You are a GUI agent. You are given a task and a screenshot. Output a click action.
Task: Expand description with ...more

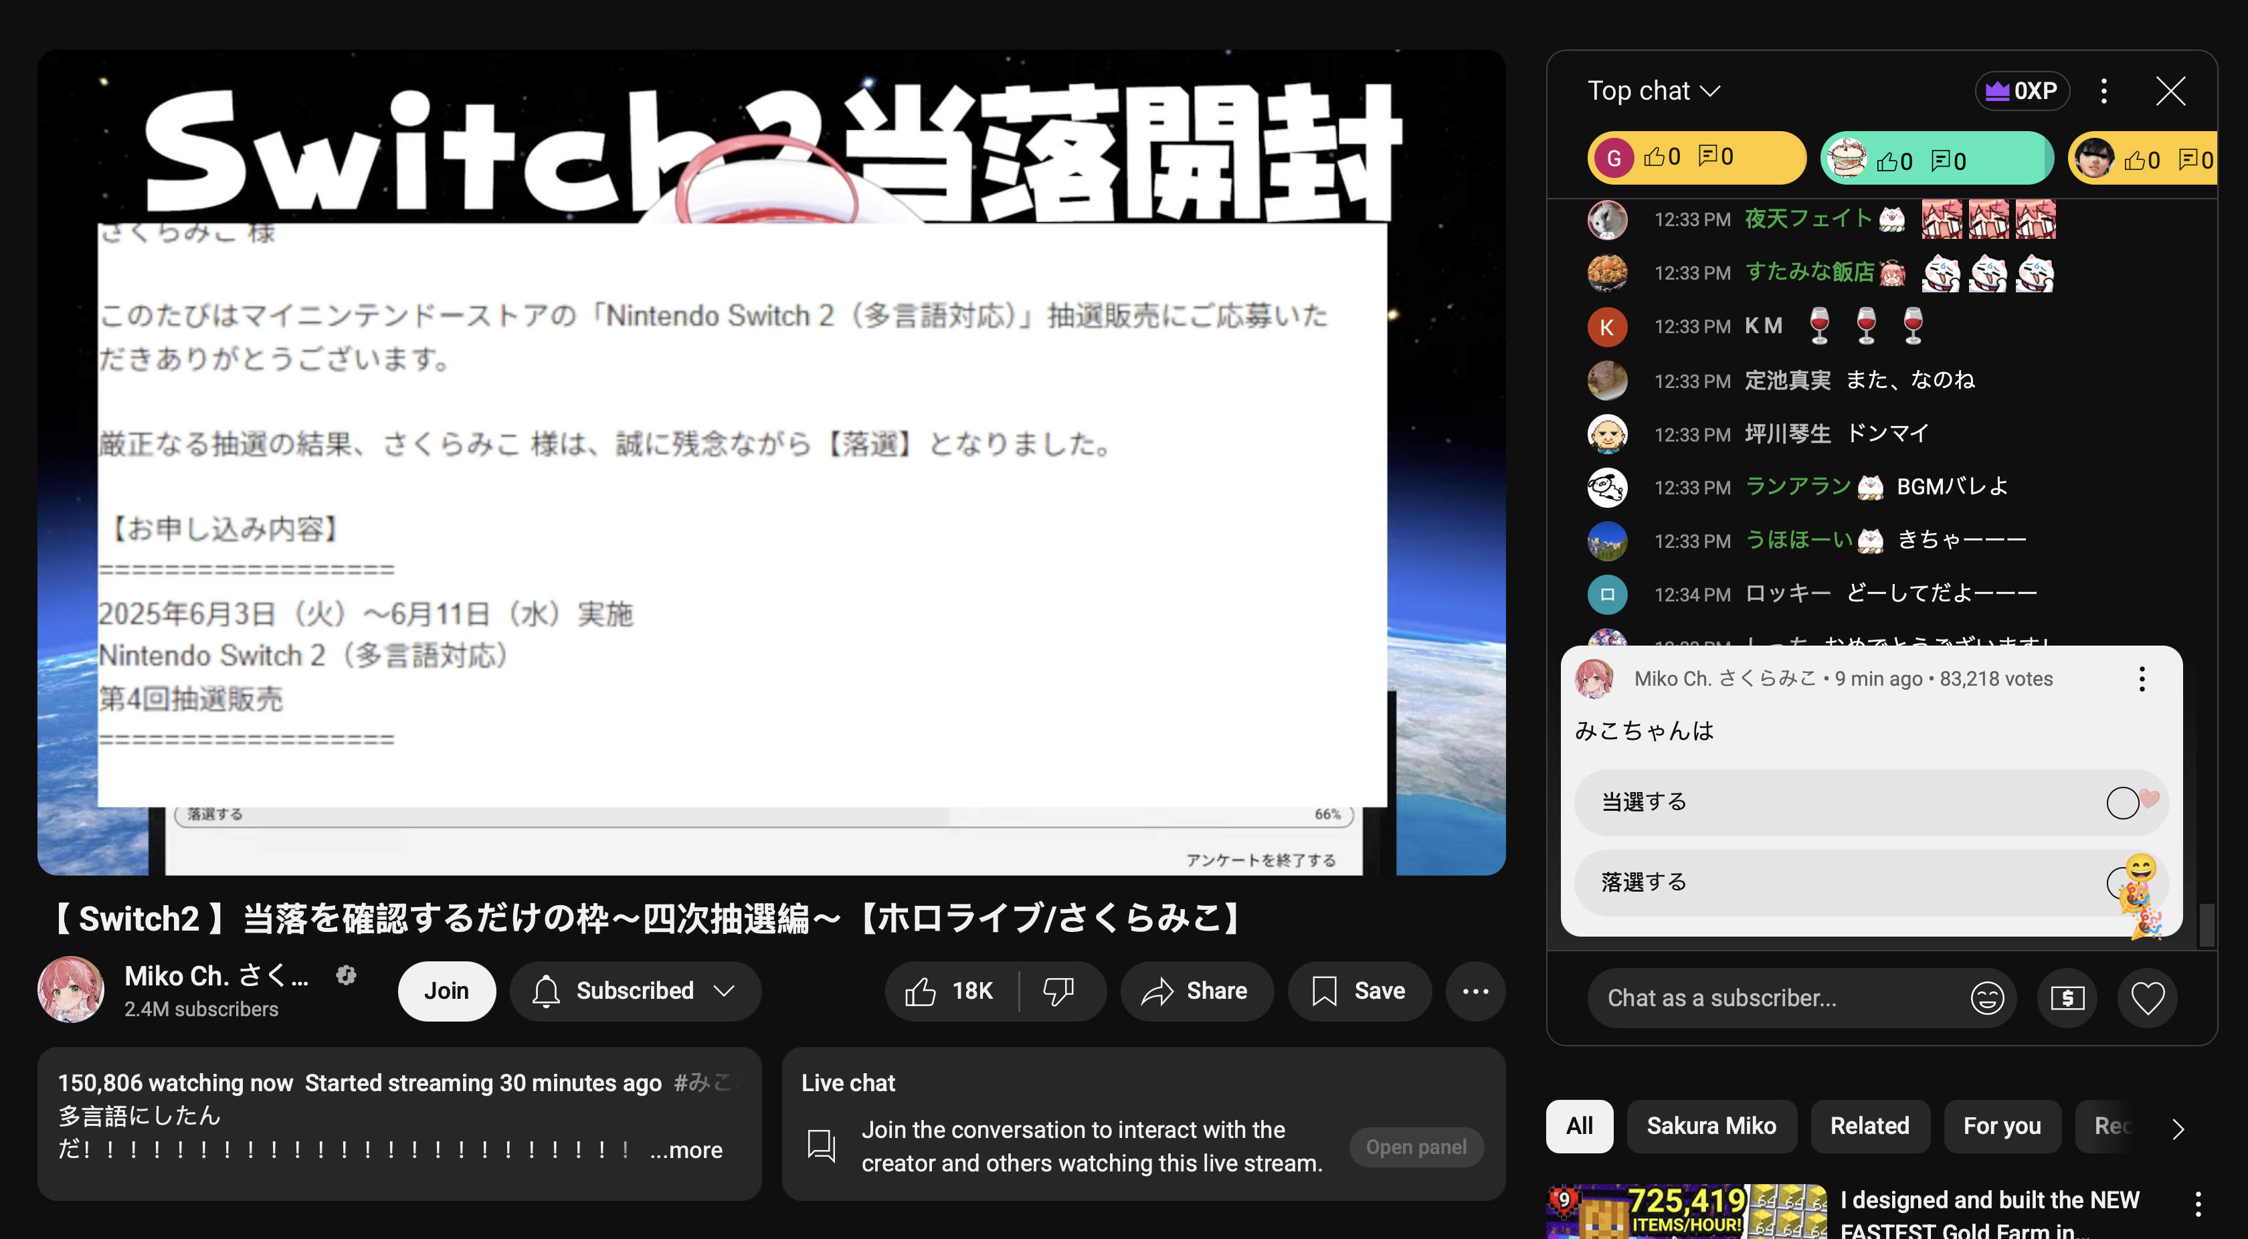[686, 1150]
